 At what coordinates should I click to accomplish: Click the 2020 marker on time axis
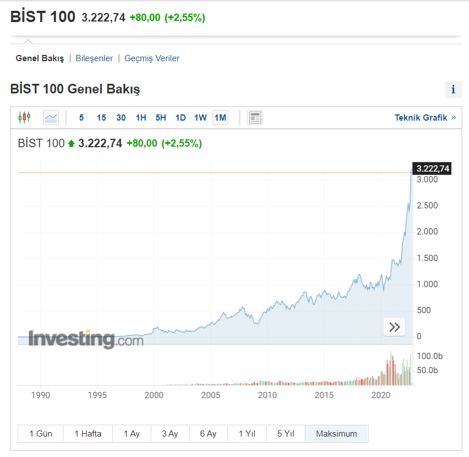pyautogui.click(x=382, y=395)
